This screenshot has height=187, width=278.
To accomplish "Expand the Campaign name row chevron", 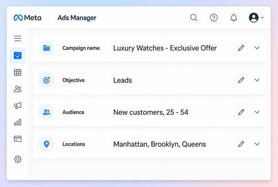I will 257,48.
